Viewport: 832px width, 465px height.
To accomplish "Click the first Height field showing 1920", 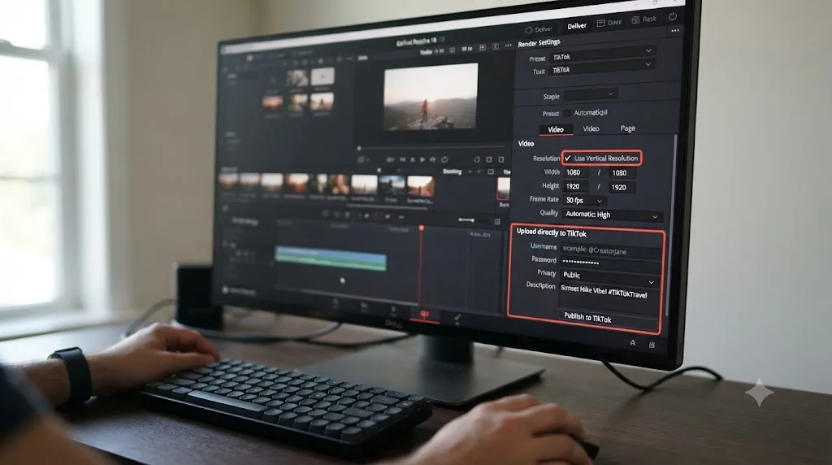I will (x=575, y=186).
